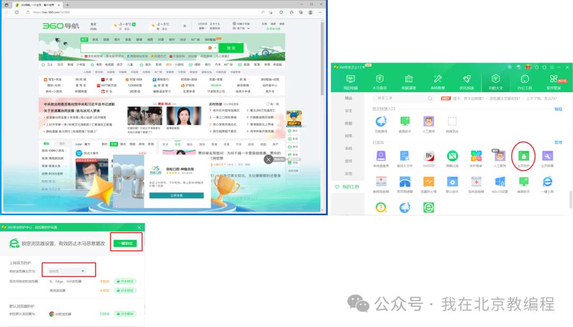This screenshot has height=327, width=573.
Task: Select 功能大全 toolbar icon
Action: pyautogui.click(x=496, y=82)
